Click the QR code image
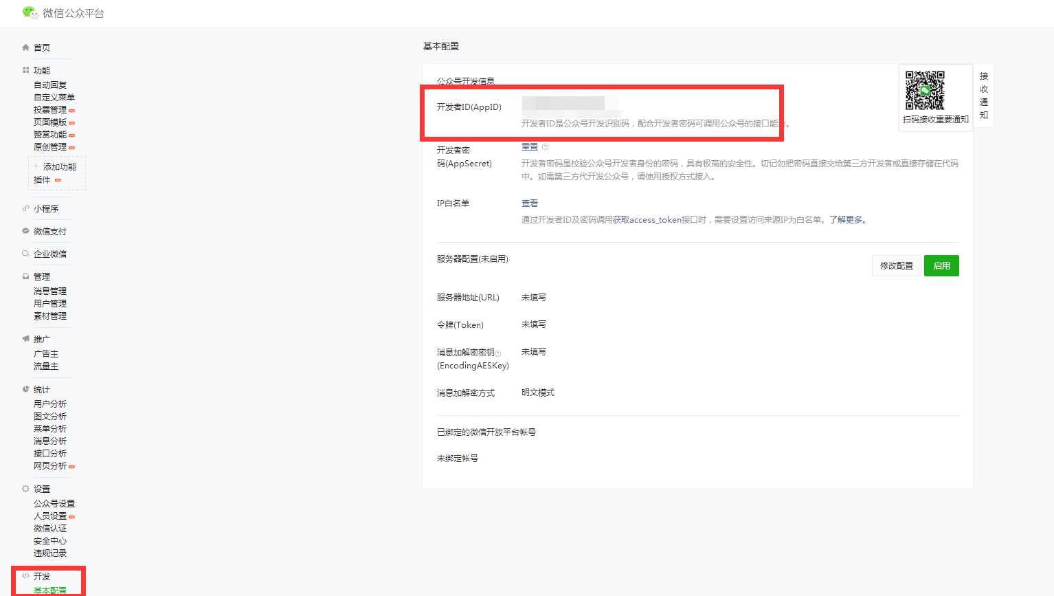The height and width of the screenshot is (596, 1054). tap(925, 90)
